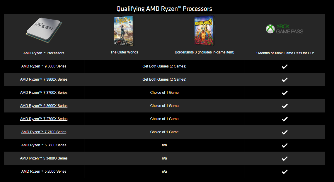Open the AMD Ryzen 5 3600X Series link
Screen dimensions: 334x182
coord(44,106)
